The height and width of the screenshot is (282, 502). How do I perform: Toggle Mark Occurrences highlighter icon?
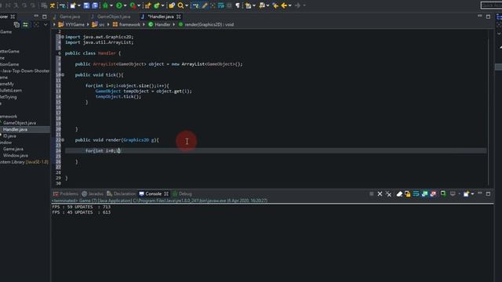(205, 5)
